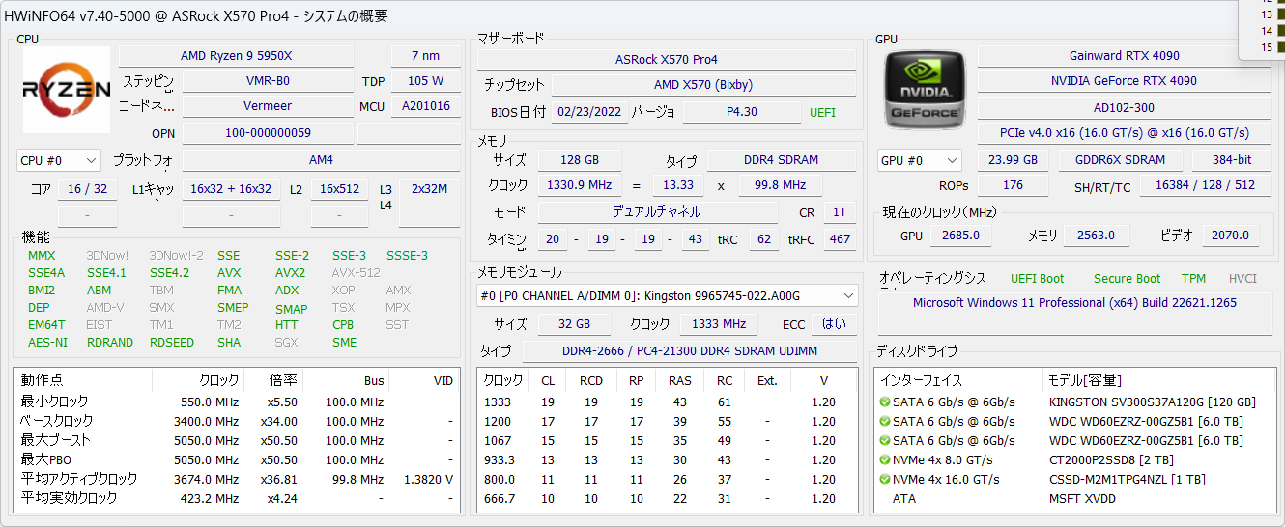This screenshot has height=527, width=1285.
Task: Open the CPU #0 selector dropdown
Action: (x=59, y=160)
